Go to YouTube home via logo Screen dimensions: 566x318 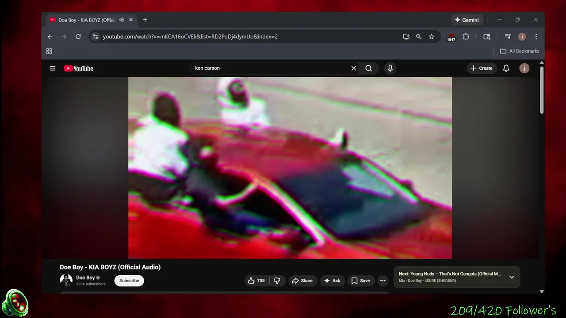pyautogui.click(x=78, y=68)
